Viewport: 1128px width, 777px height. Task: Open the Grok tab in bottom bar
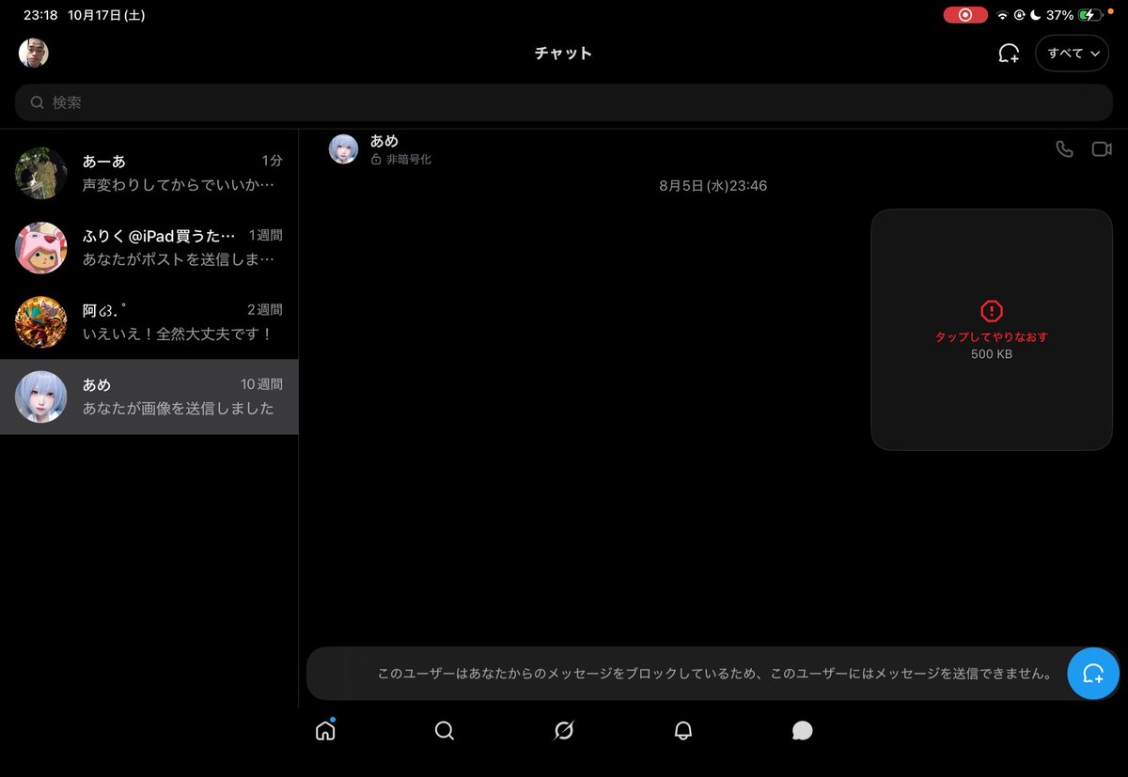564,730
